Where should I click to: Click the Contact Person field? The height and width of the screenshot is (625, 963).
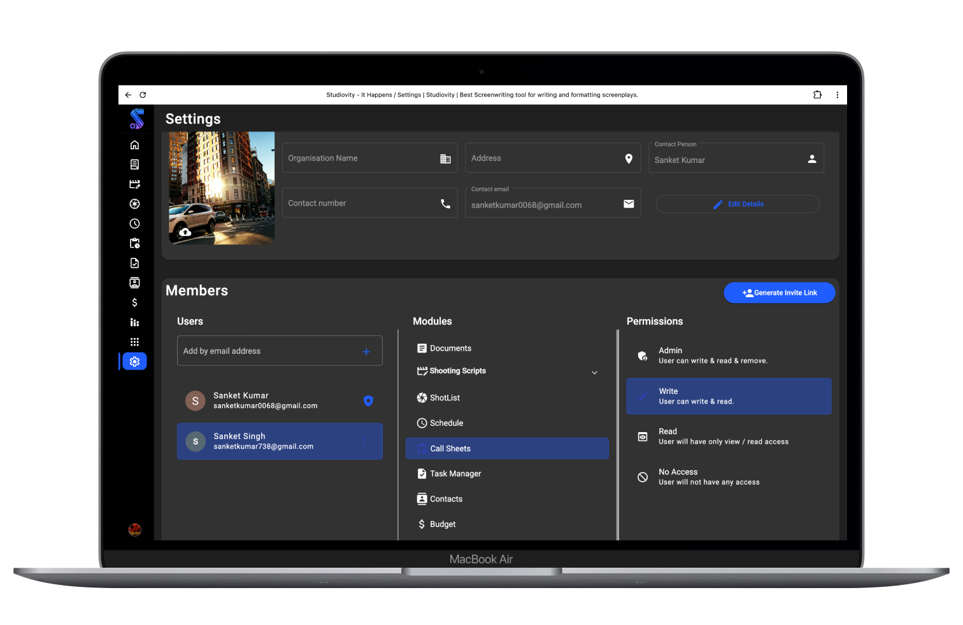click(x=736, y=158)
